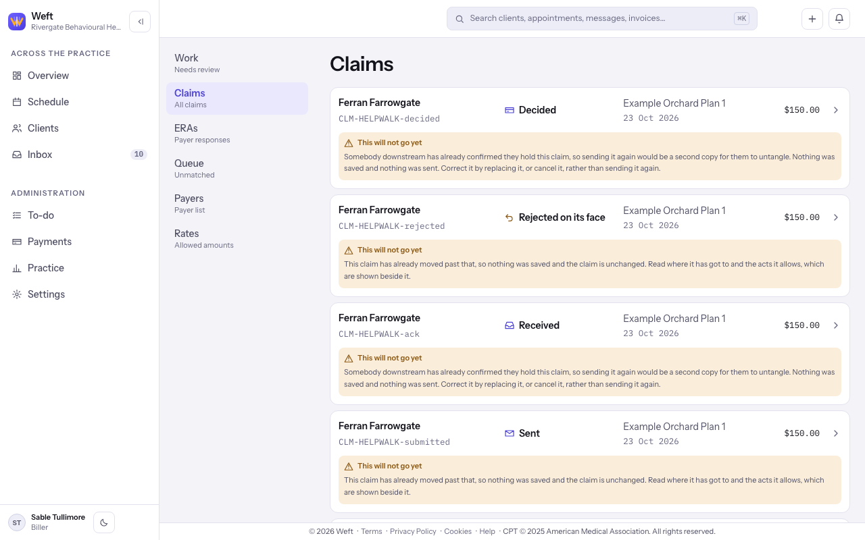This screenshot has height=540, width=865.
Task: Click the ST user avatar
Action: (x=17, y=522)
